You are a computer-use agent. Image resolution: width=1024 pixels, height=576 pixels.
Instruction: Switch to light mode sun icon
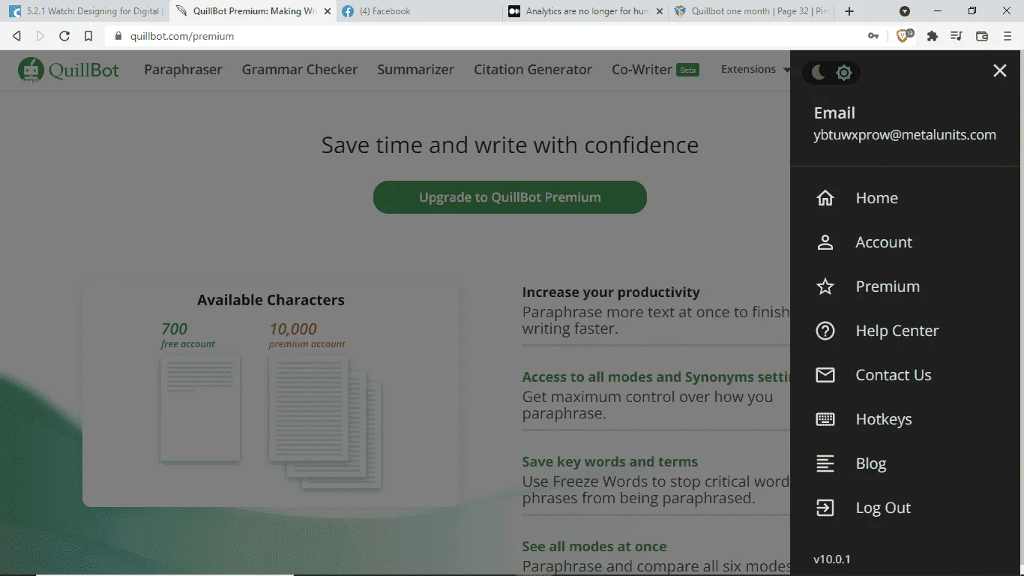click(844, 72)
